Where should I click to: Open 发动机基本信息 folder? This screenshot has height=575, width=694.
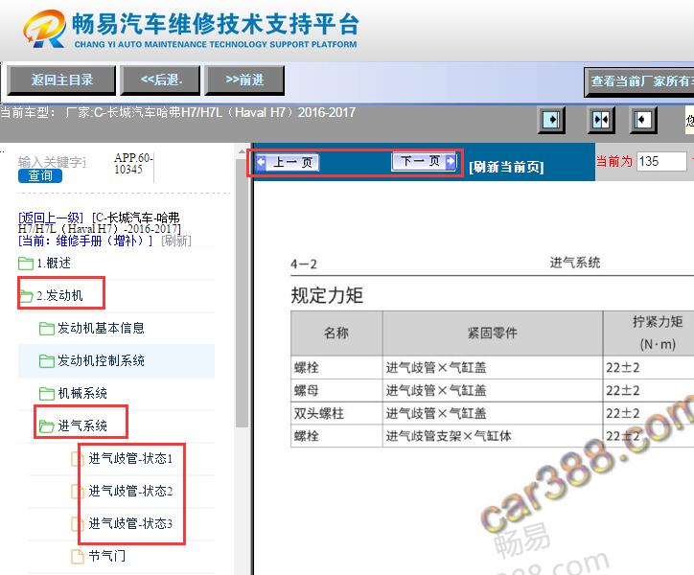pos(101,328)
